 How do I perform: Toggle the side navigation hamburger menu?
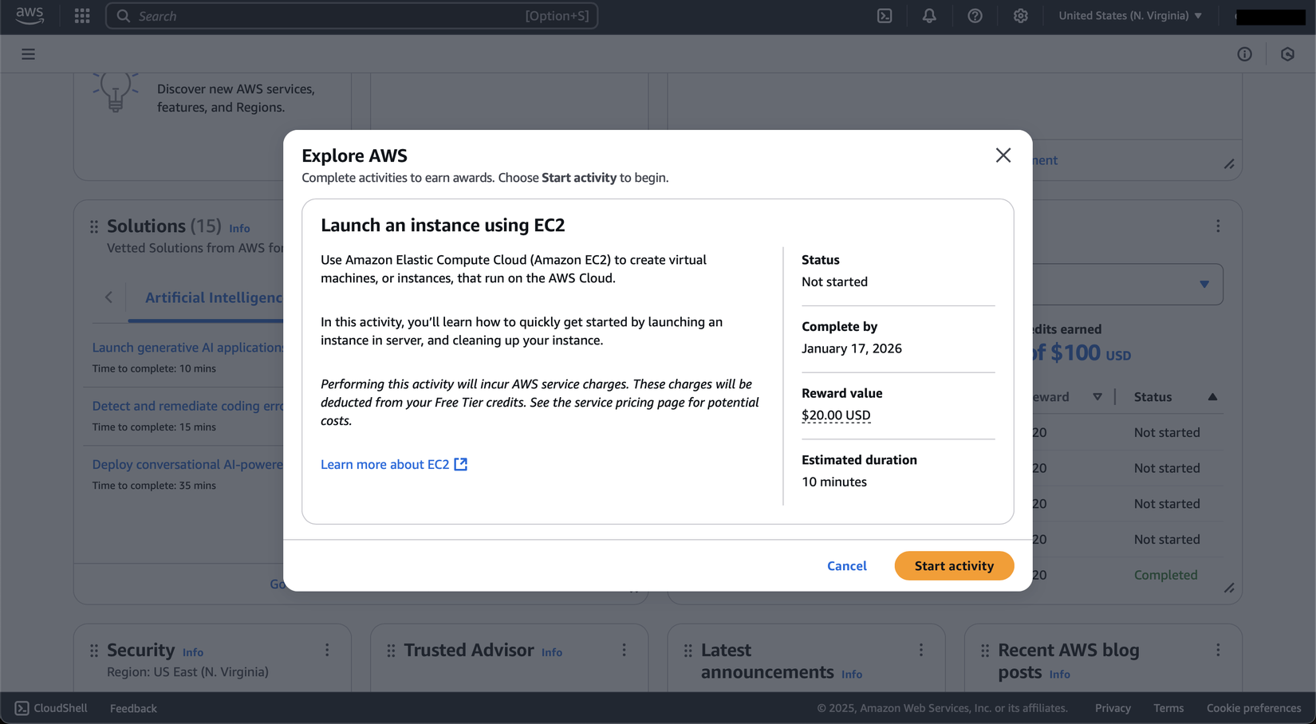(x=28, y=54)
